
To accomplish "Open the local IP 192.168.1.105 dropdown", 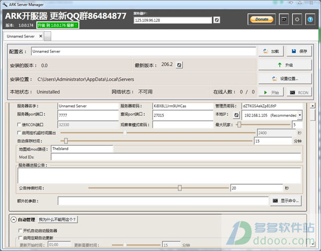I will click(x=300, y=115).
